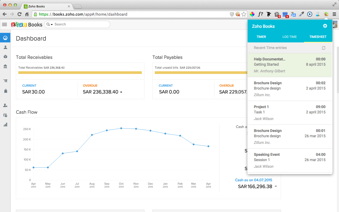Open the Contacts icon in the sidebar
The height and width of the screenshot is (212, 339).
click(x=5, y=47)
